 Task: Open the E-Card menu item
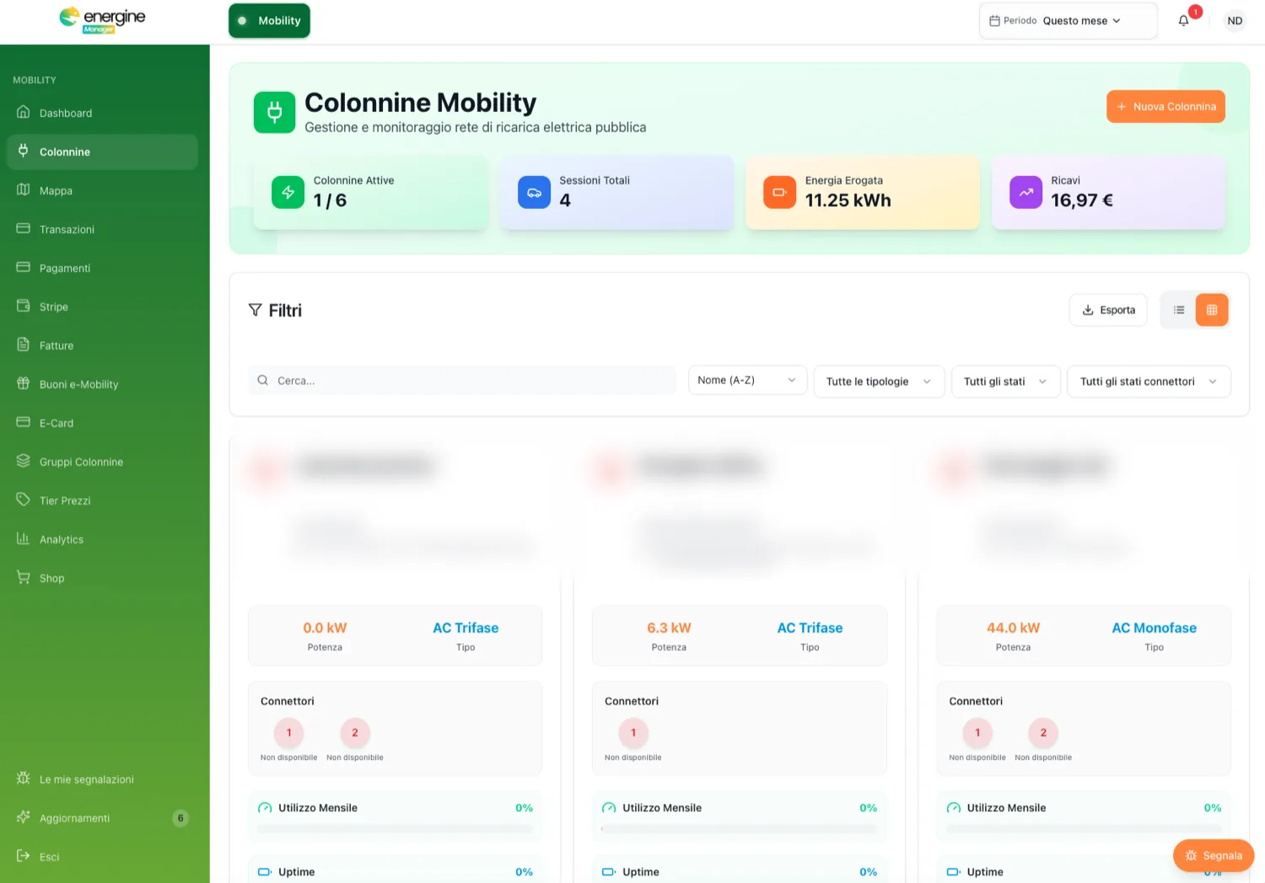click(102, 423)
